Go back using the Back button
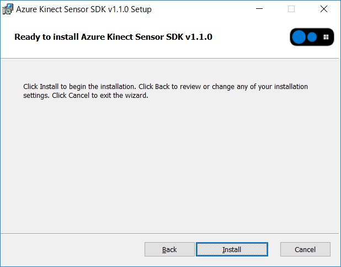This screenshot has width=341, height=267. (169, 249)
